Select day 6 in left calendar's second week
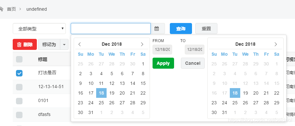The width and height of the screenshot is (295, 126). [122, 74]
